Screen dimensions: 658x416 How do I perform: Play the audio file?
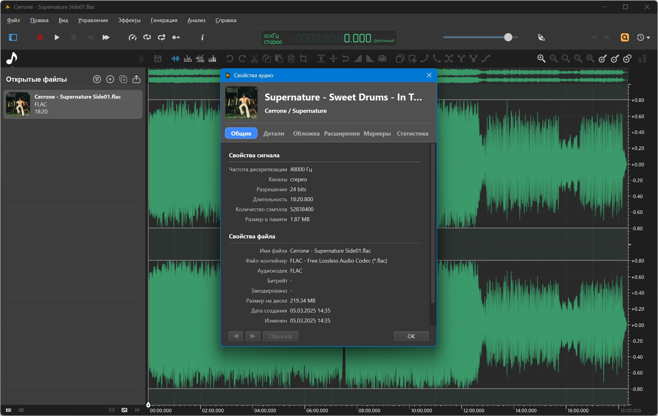(57, 38)
